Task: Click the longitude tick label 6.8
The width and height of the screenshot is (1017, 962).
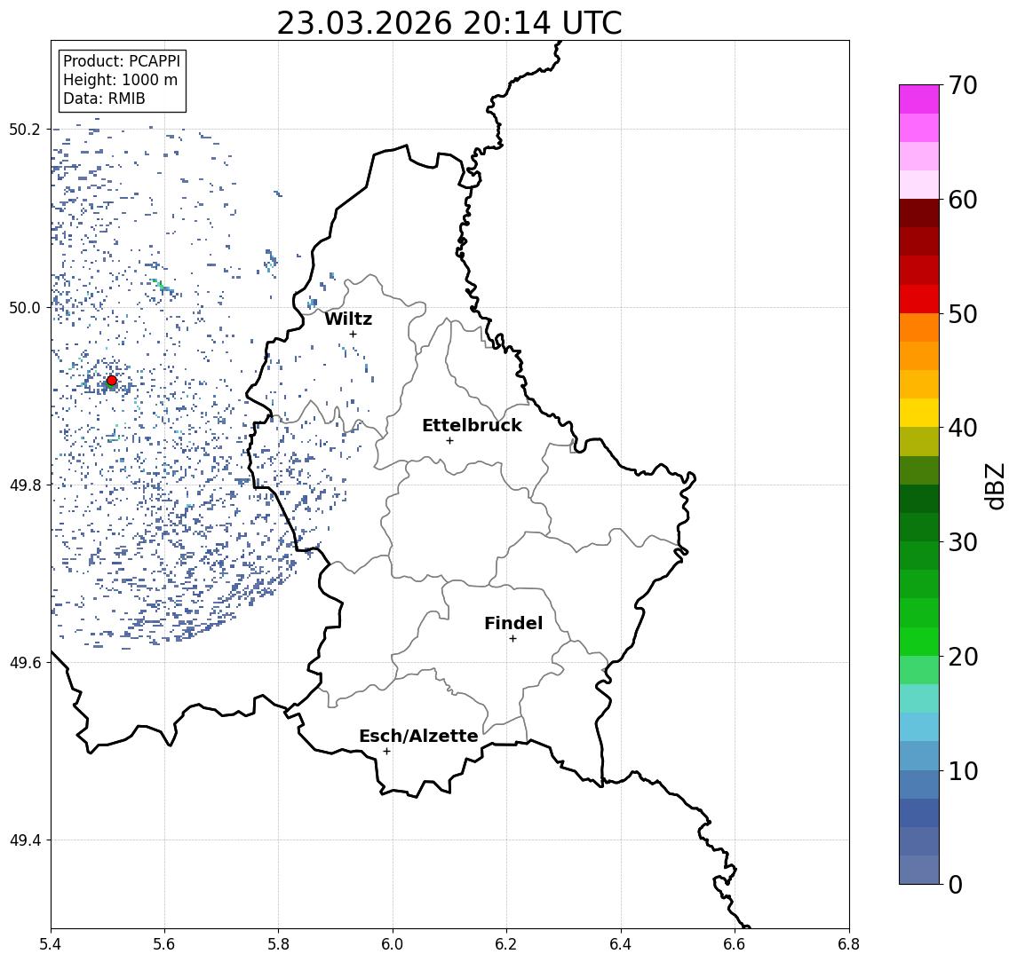Action: click(x=848, y=944)
